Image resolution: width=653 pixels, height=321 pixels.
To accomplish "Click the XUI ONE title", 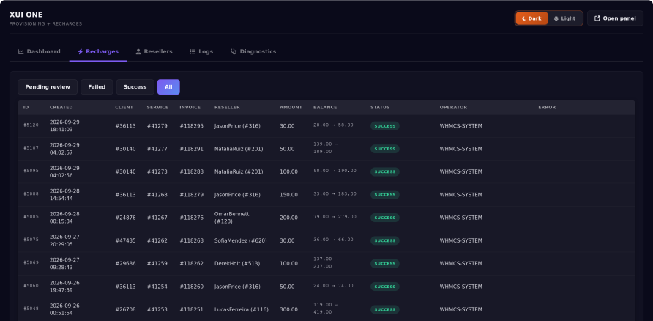I will point(26,15).
